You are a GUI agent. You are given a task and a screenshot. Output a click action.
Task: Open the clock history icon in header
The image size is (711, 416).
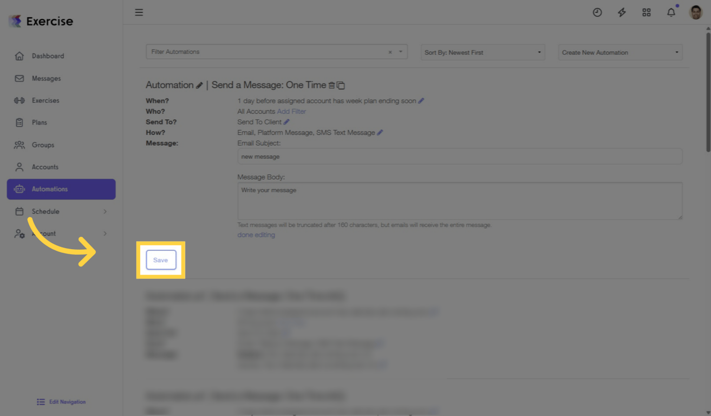(x=597, y=12)
